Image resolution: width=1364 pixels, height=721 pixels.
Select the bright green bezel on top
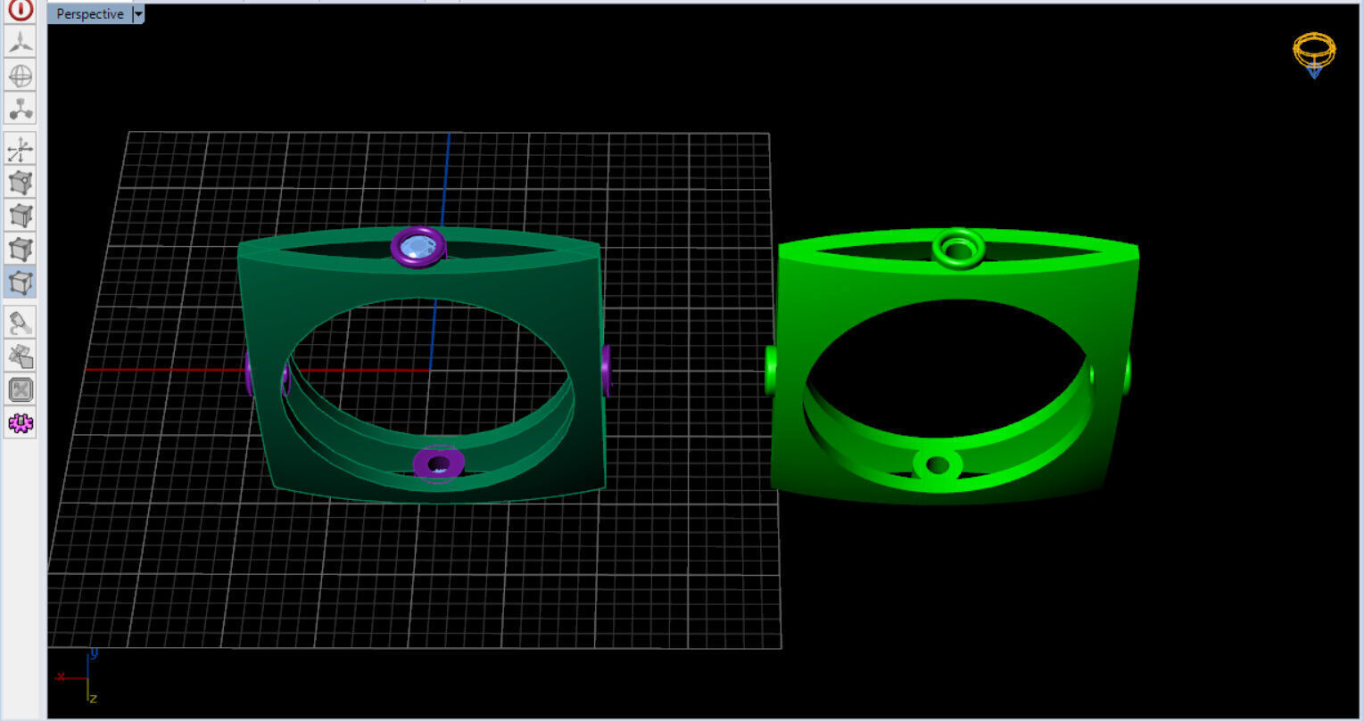point(958,247)
